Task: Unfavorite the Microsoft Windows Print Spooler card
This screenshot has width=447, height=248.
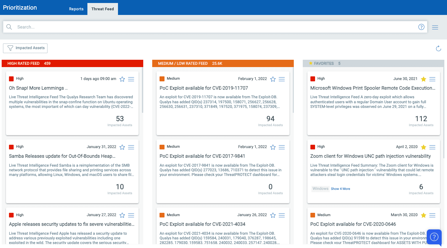Action: pos(423,79)
